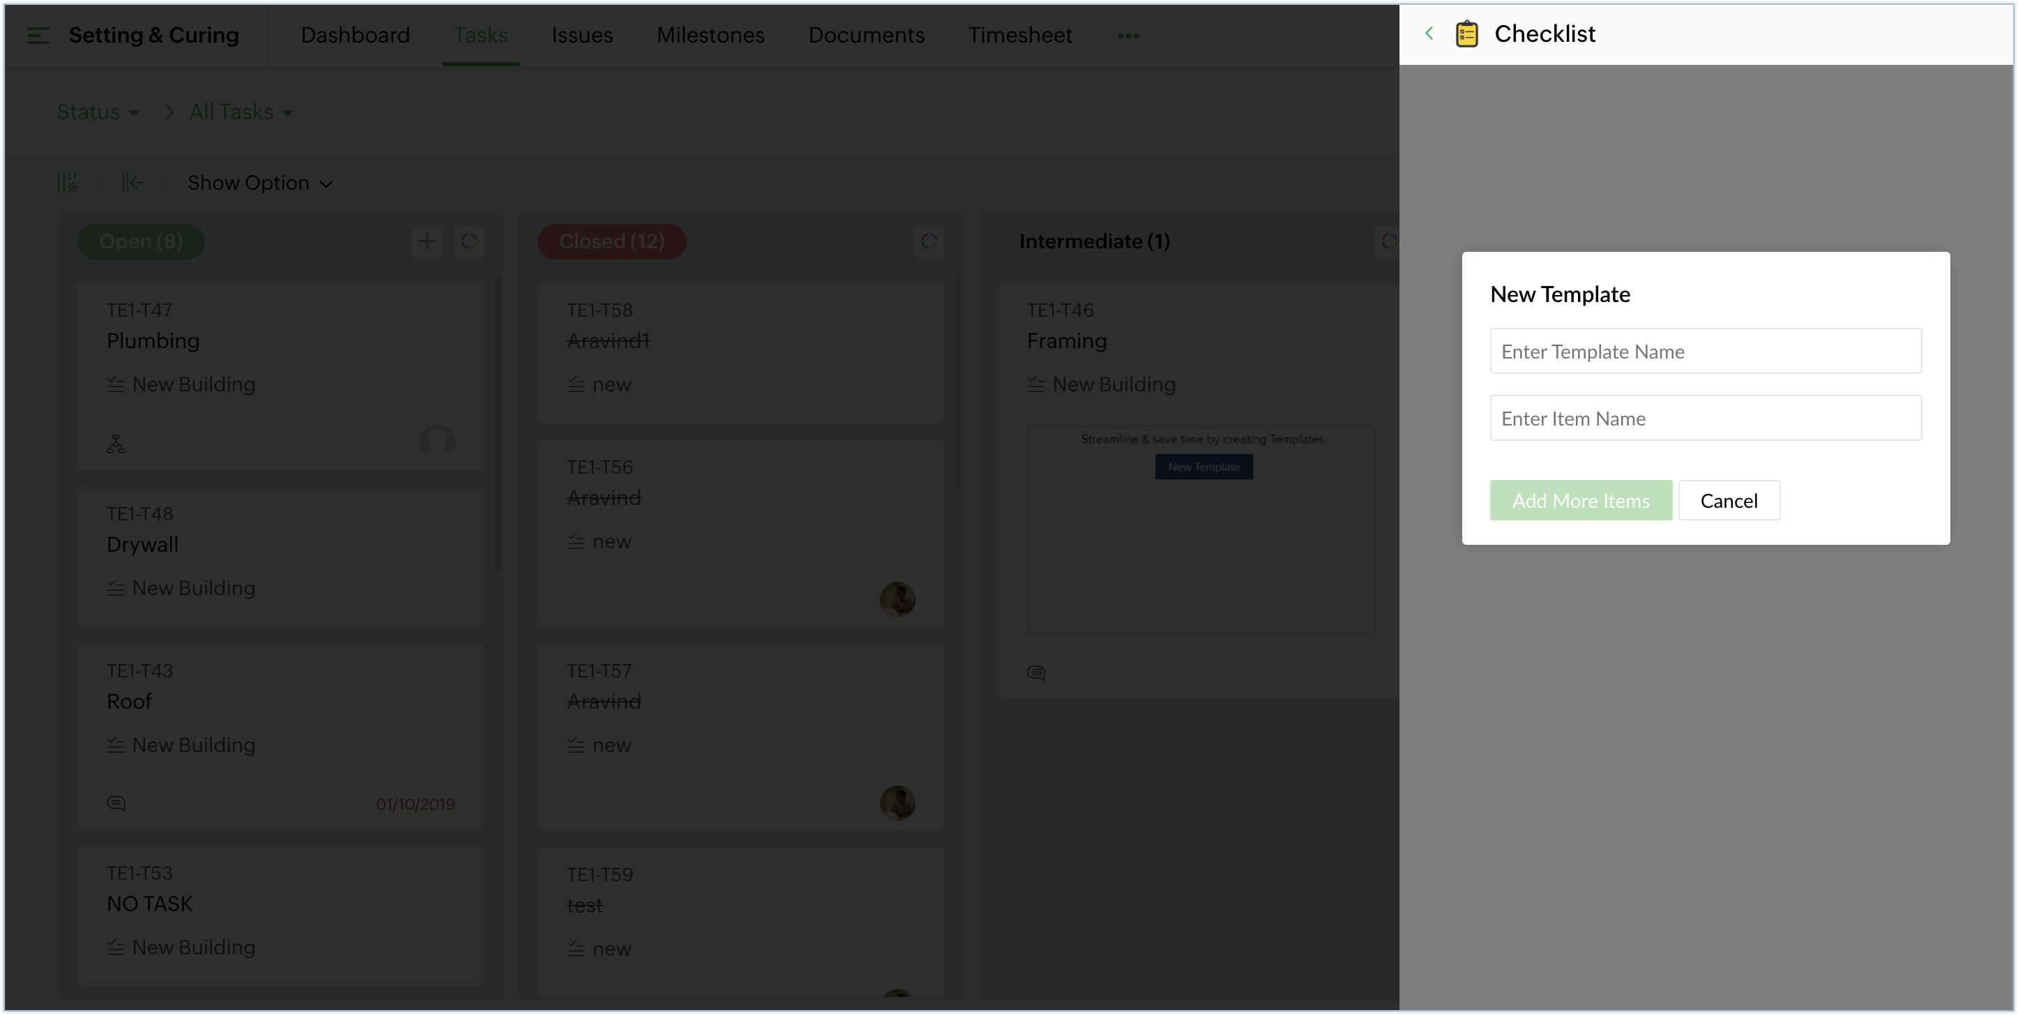The height and width of the screenshot is (1015, 2018).
Task: Add a task with the Open column plus icon
Action: 427,241
